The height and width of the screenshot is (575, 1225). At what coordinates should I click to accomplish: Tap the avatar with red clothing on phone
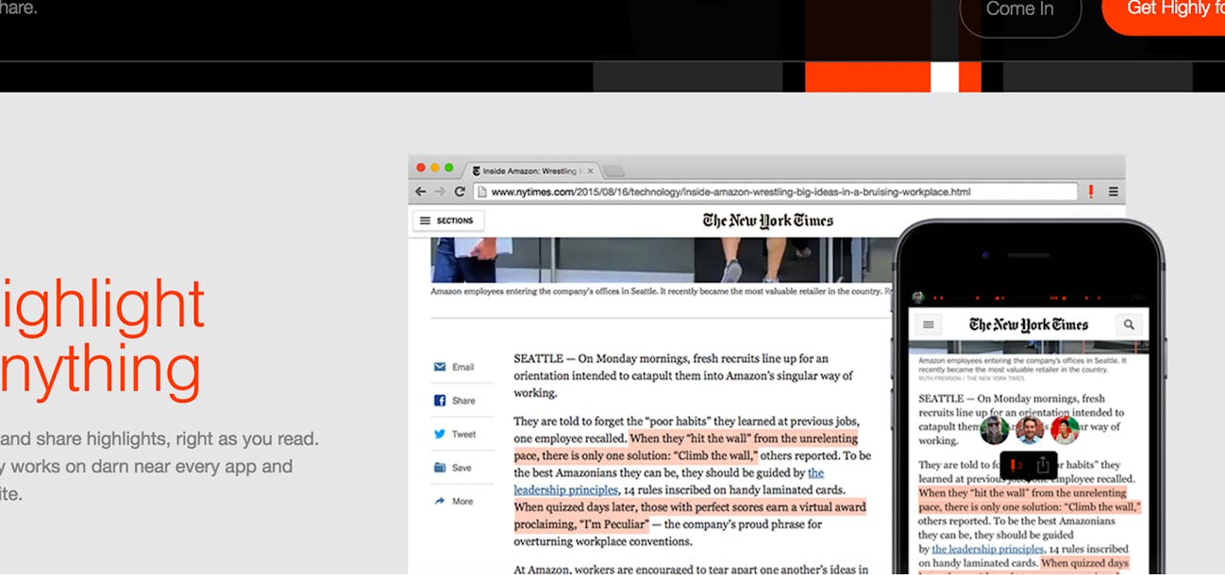pos(1066,430)
